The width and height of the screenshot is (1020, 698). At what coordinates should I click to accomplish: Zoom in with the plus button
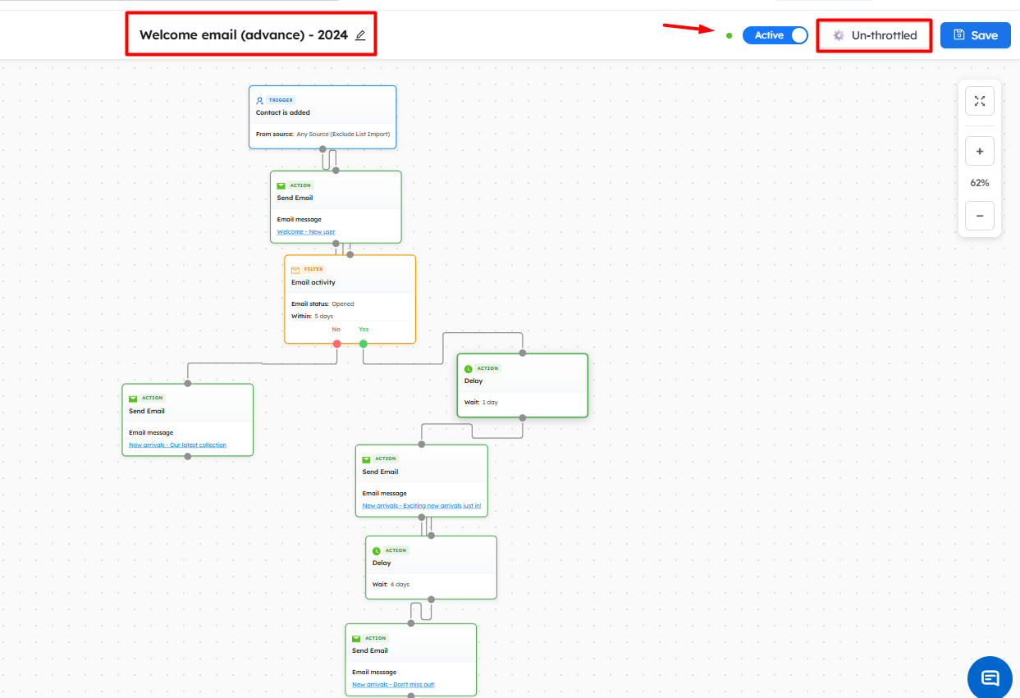tap(979, 152)
